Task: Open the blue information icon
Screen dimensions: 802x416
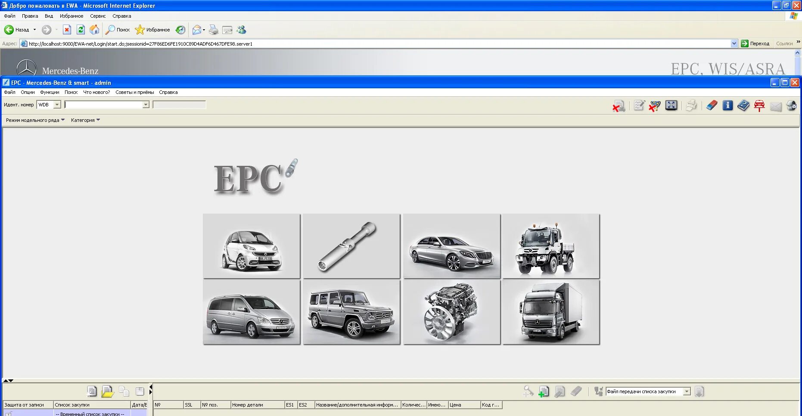Action: tap(727, 106)
